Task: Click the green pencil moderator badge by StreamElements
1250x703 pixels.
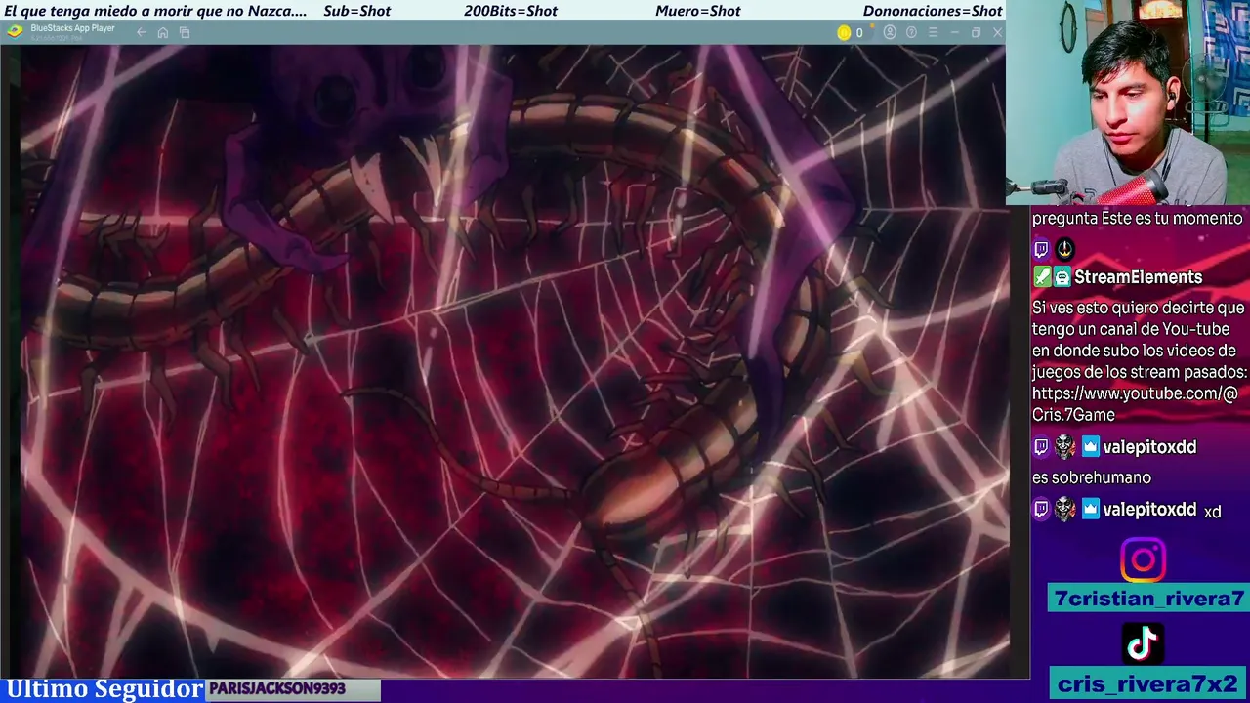Action: [x=1042, y=277]
